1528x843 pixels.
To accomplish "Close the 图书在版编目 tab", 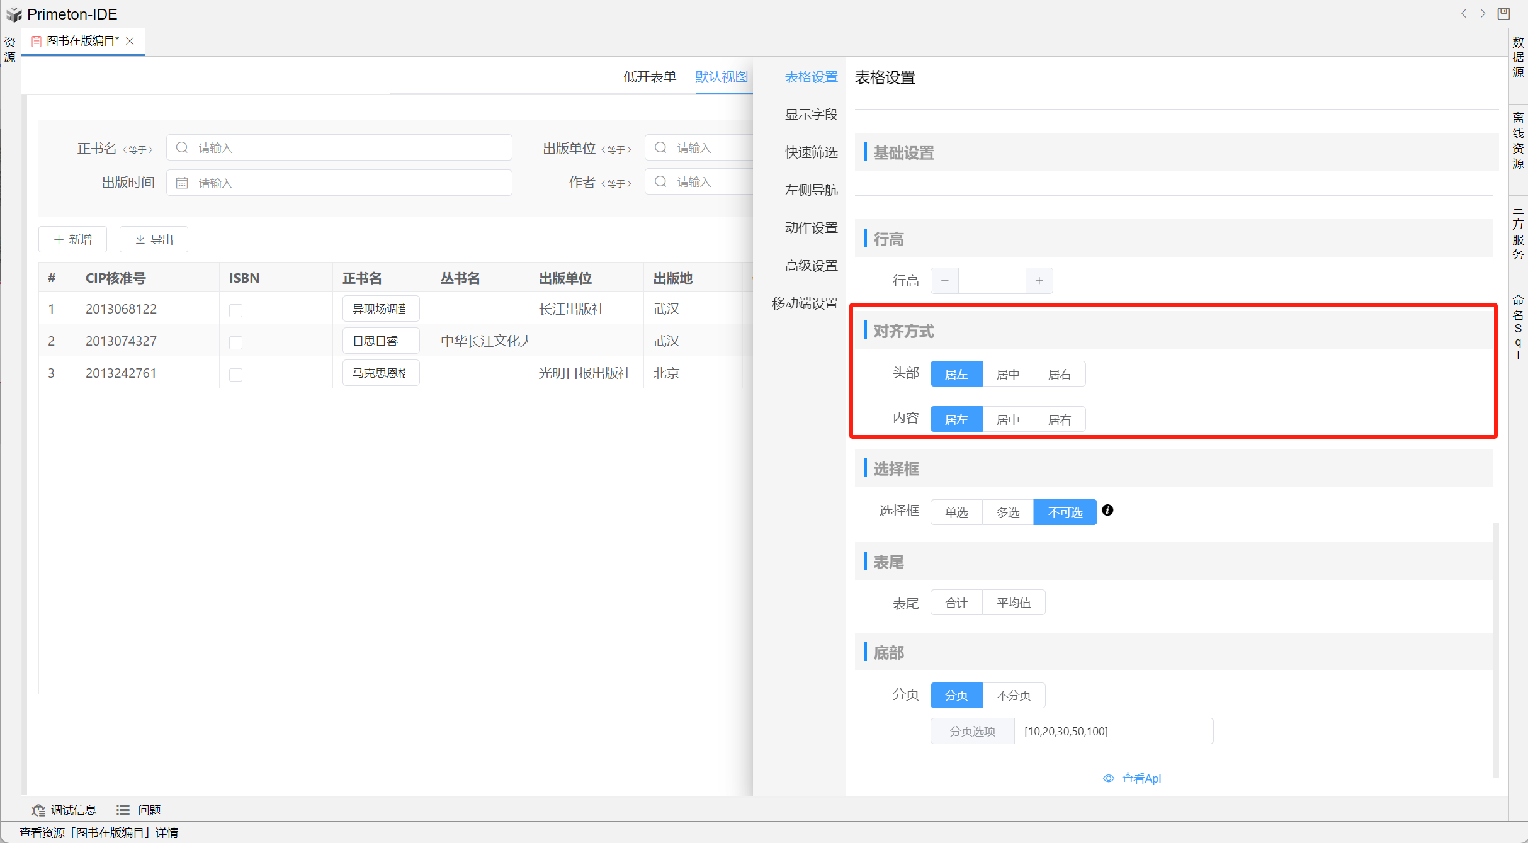I will click(x=130, y=41).
